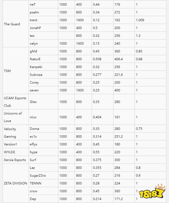This screenshot has height=203, width=169.
Task: Select the TSM team cell
Action: click(7, 71)
